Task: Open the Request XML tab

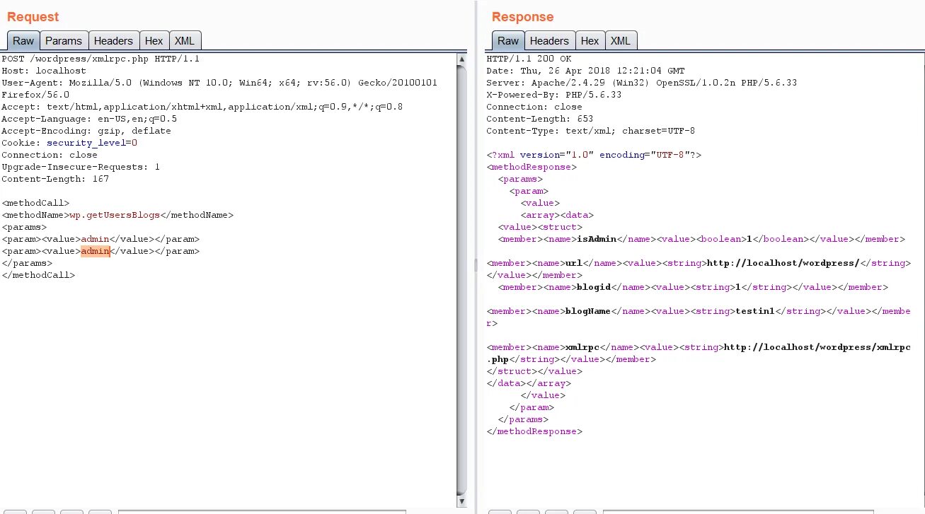Action: pos(185,40)
